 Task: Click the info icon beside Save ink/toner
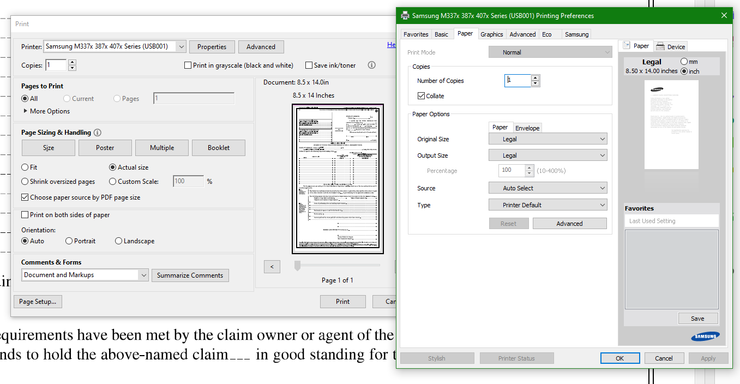click(x=371, y=65)
